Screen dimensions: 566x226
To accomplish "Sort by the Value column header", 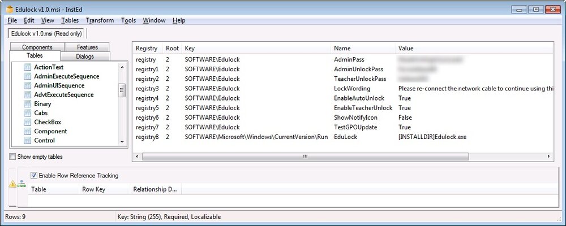I will coord(474,48).
